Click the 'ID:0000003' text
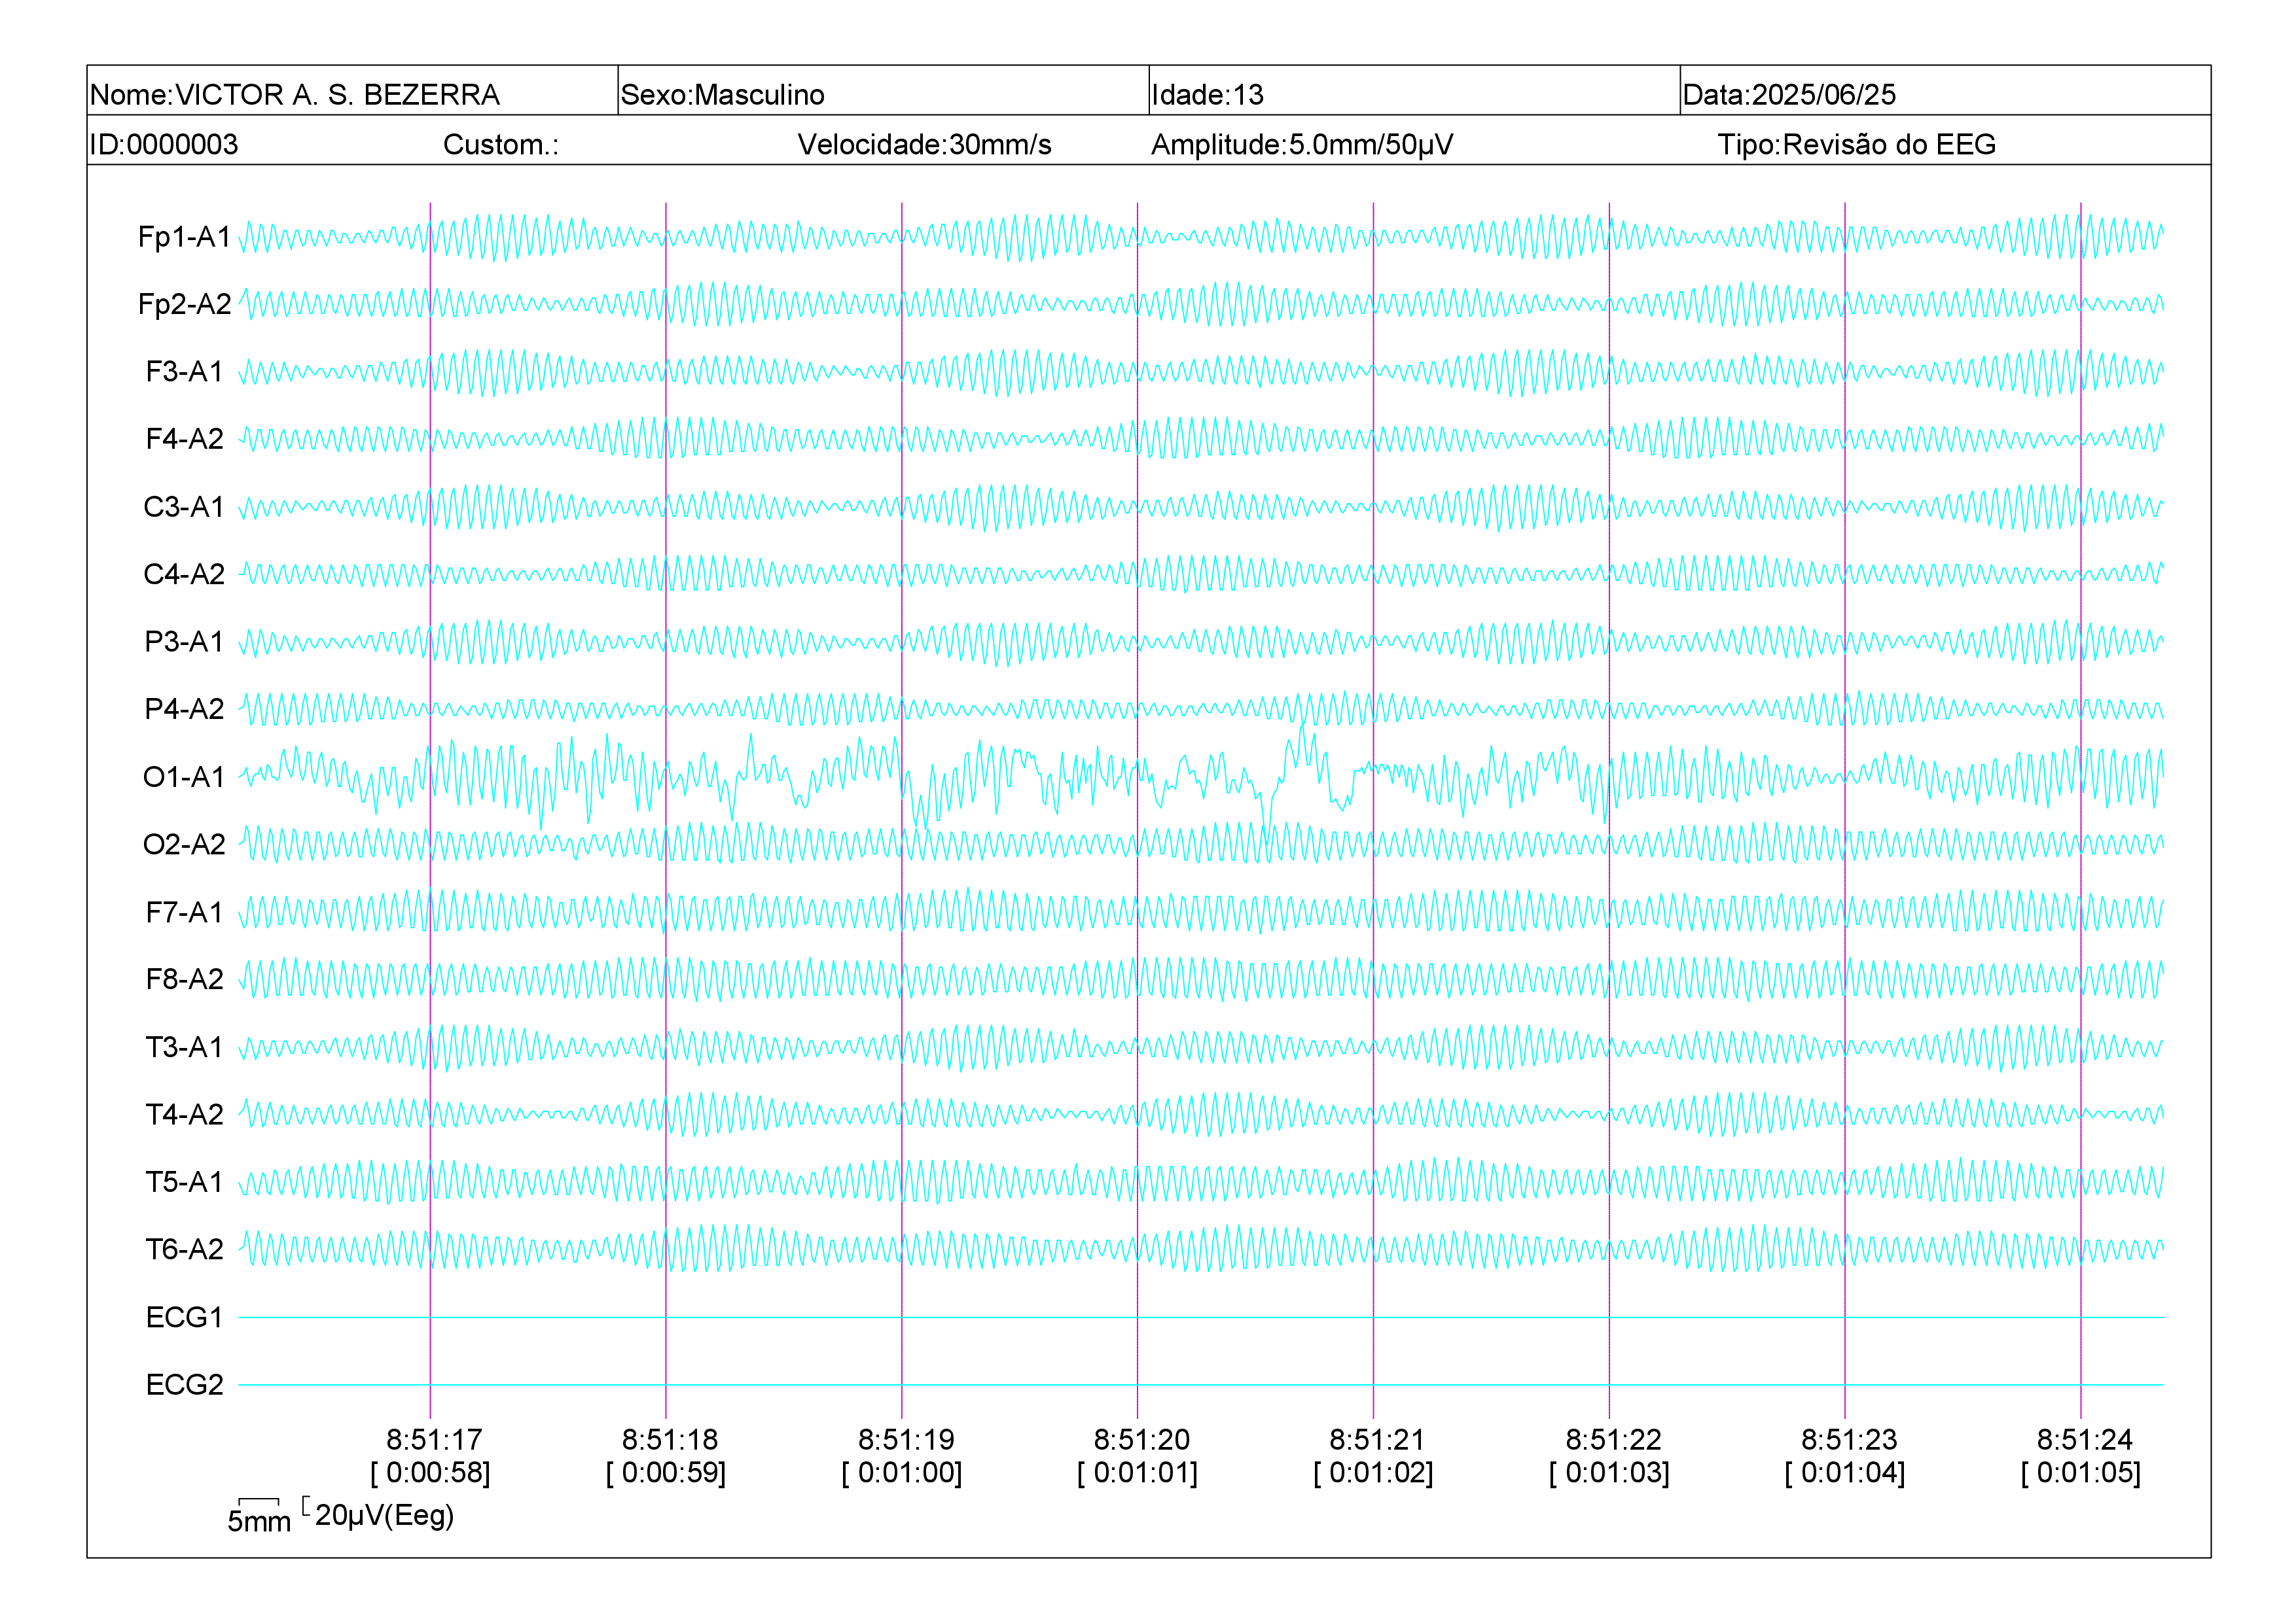The image size is (2296, 1623). pyautogui.click(x=164, y=145)
